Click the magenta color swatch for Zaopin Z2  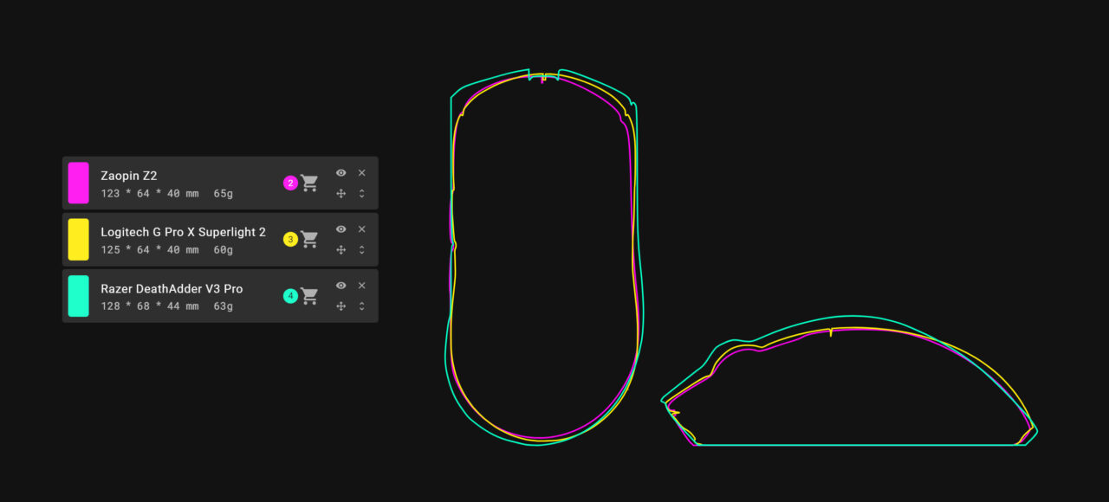point(78,183)
